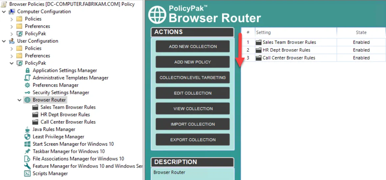
Task: Collapse the User Configuration node
Action: coord(4,41)
